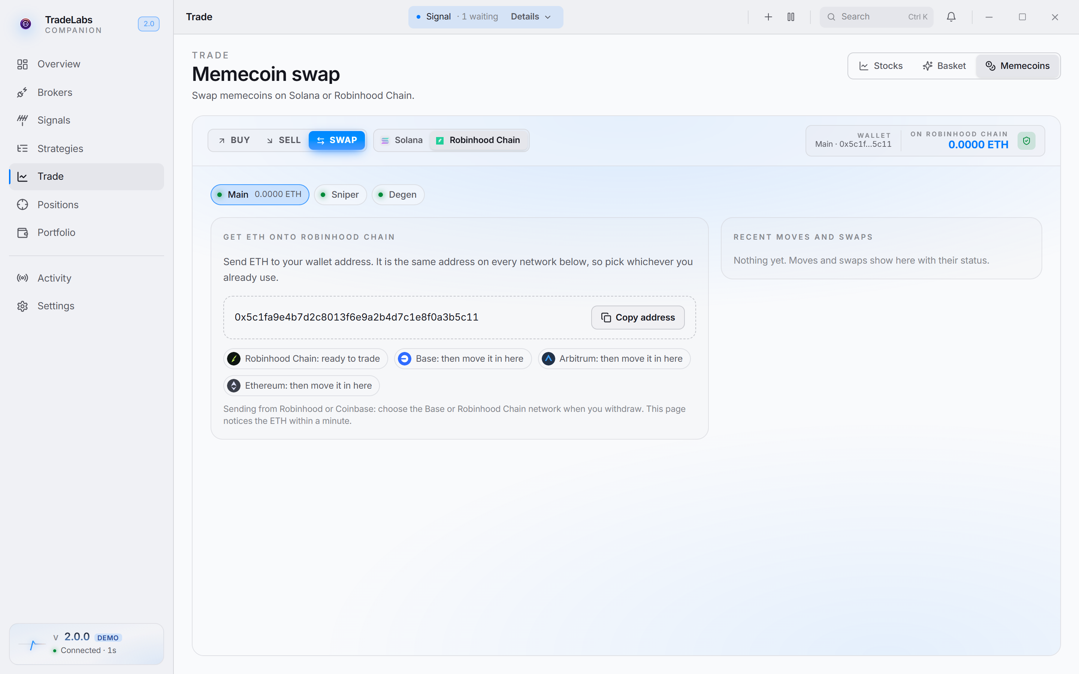Image resolution: width=1079 pixels, height=674 pixels.
Task: Select the Degen wallet chip
Action: click(398, 195)
